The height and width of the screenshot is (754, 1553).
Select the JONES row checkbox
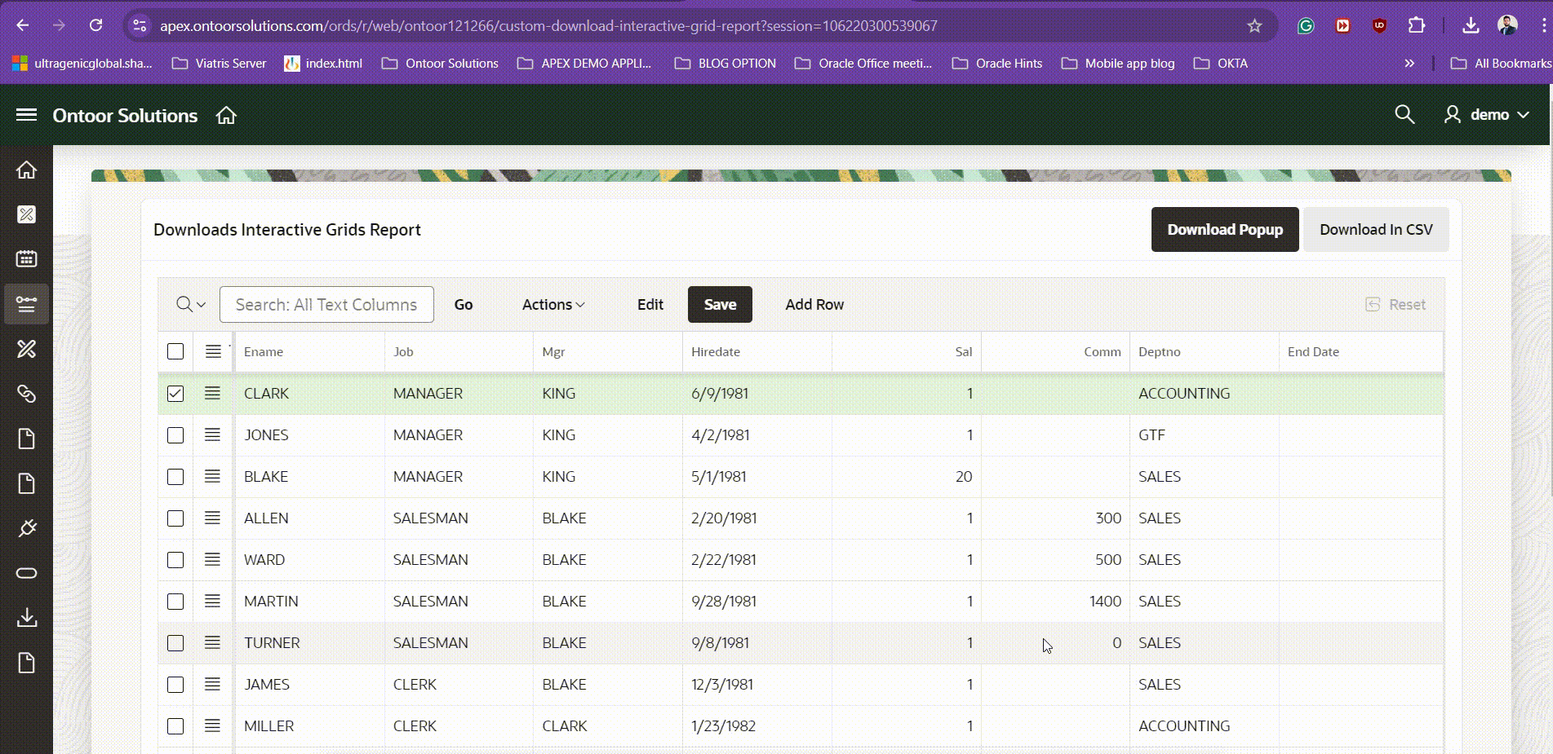(x=175, y=434)
